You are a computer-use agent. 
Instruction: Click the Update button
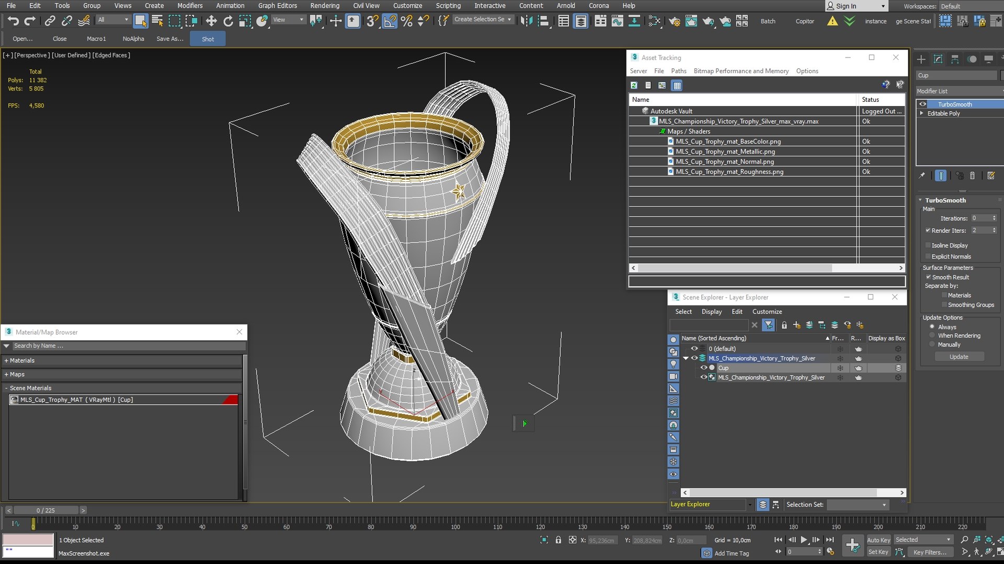click(959, 357)
